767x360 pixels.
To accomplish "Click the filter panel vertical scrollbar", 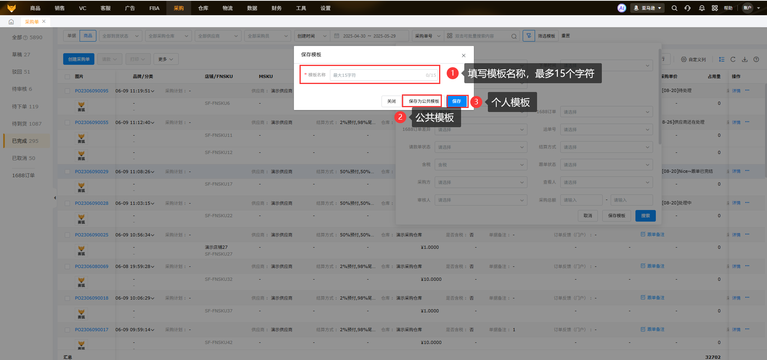I will pos(660,96).
